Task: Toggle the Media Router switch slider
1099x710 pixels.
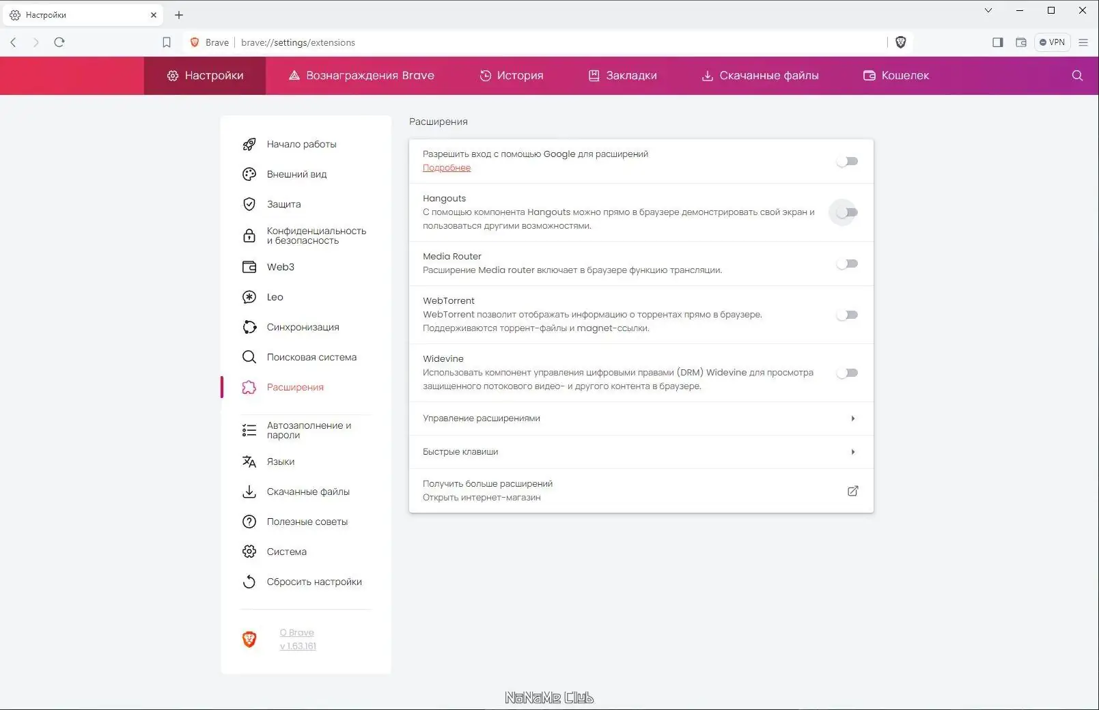Action: pos(847,264)
